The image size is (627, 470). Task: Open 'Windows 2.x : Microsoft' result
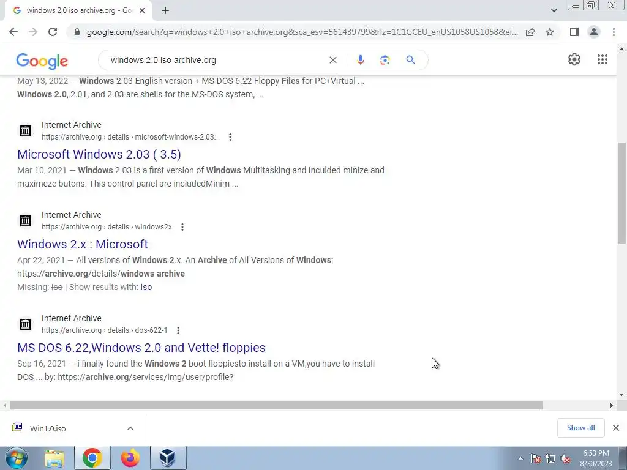click(x=83, y=244)
